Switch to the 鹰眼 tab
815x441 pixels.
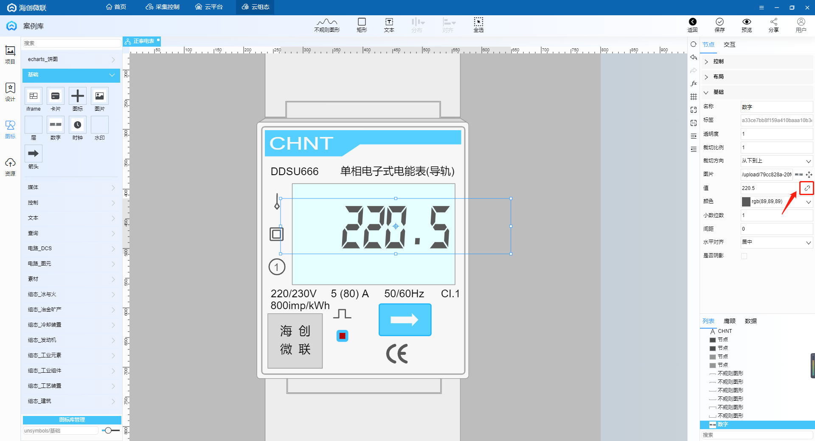tap(730, 321)
